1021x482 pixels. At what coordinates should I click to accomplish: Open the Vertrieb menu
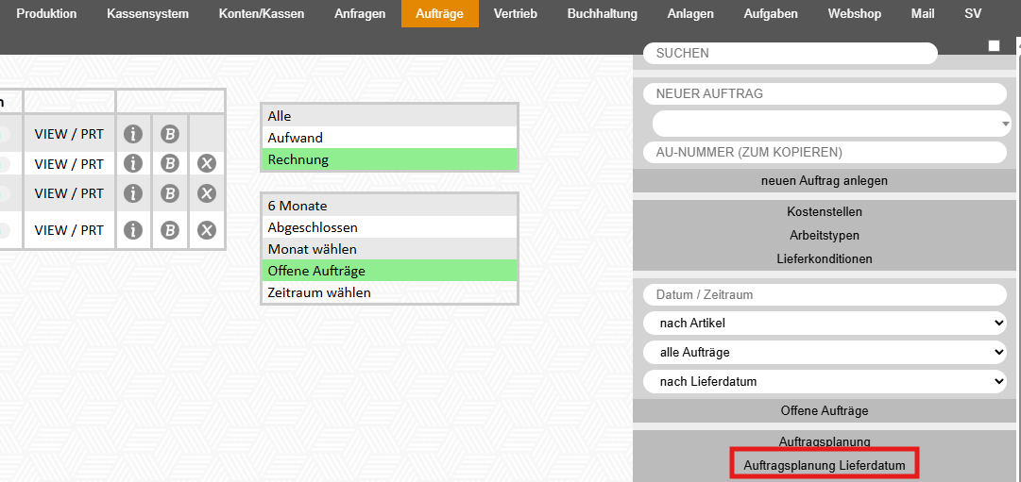click(x=516, y=13)
